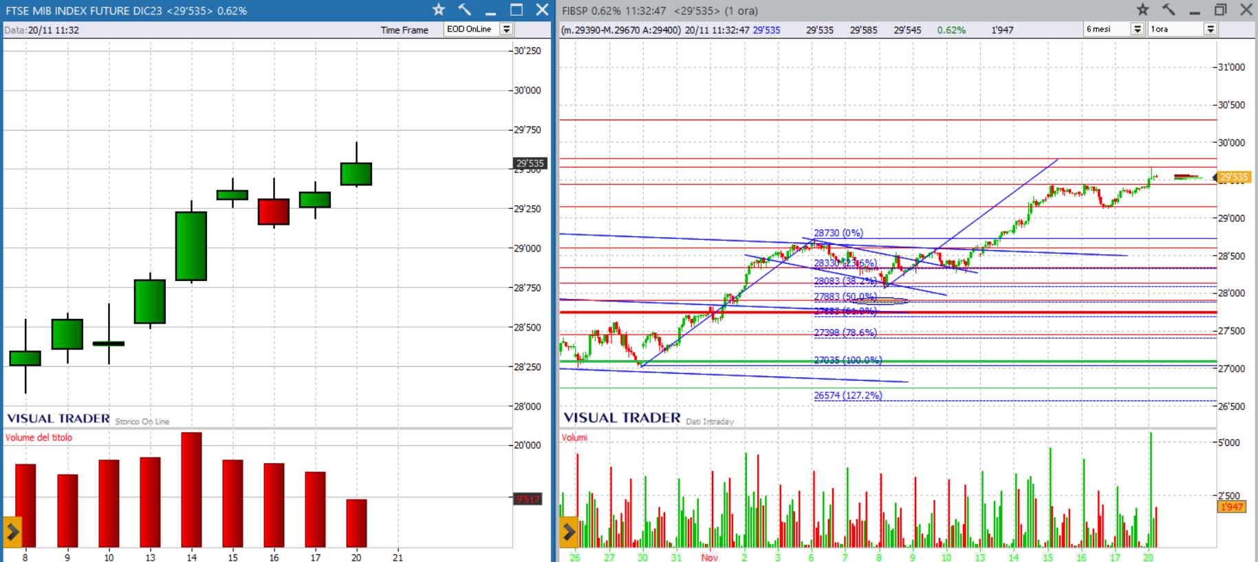Image resolution: width=1258 pixels, height=562 pixels.
Task: Click the 27035 (100.0%) Fibonacci label
Action: pyautogui.click(x=847, y=360)
